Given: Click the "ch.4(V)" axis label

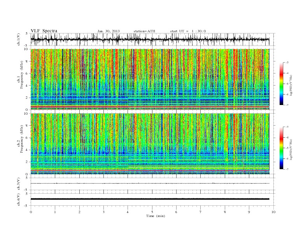Looking at the screenshot, I should click(x=19, y=199).
